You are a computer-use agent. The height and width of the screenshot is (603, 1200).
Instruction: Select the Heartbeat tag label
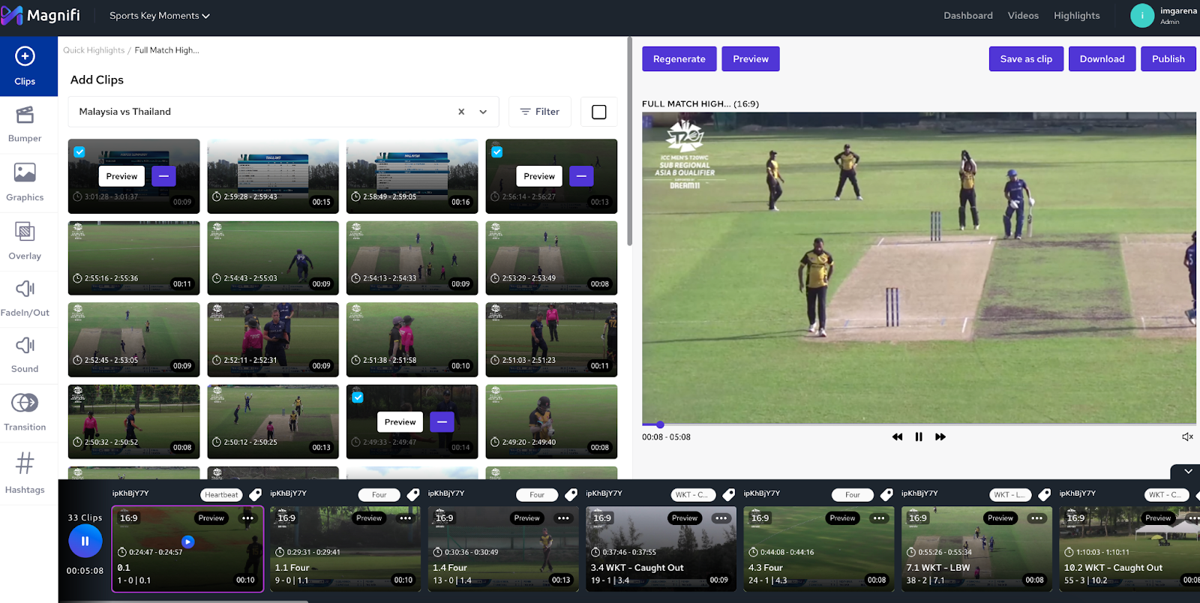point(221,495)
